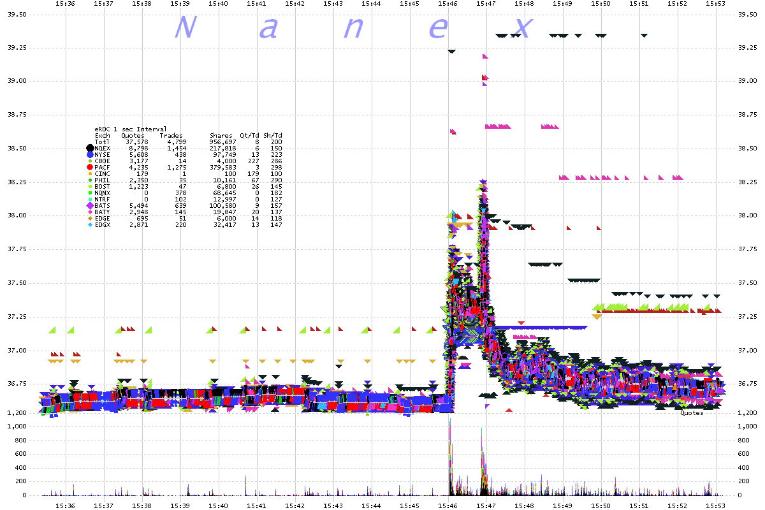Select the red PACF legend marker

[90, 167]
